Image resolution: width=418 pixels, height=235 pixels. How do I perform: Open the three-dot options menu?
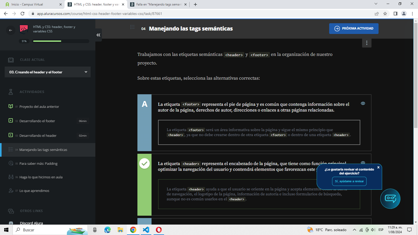[x=367, y=43]
